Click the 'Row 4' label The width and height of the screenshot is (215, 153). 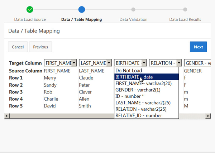click(16, 99)
